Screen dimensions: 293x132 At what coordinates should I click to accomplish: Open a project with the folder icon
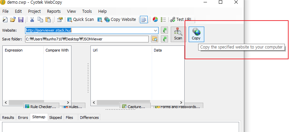click(x=13, y=20)
